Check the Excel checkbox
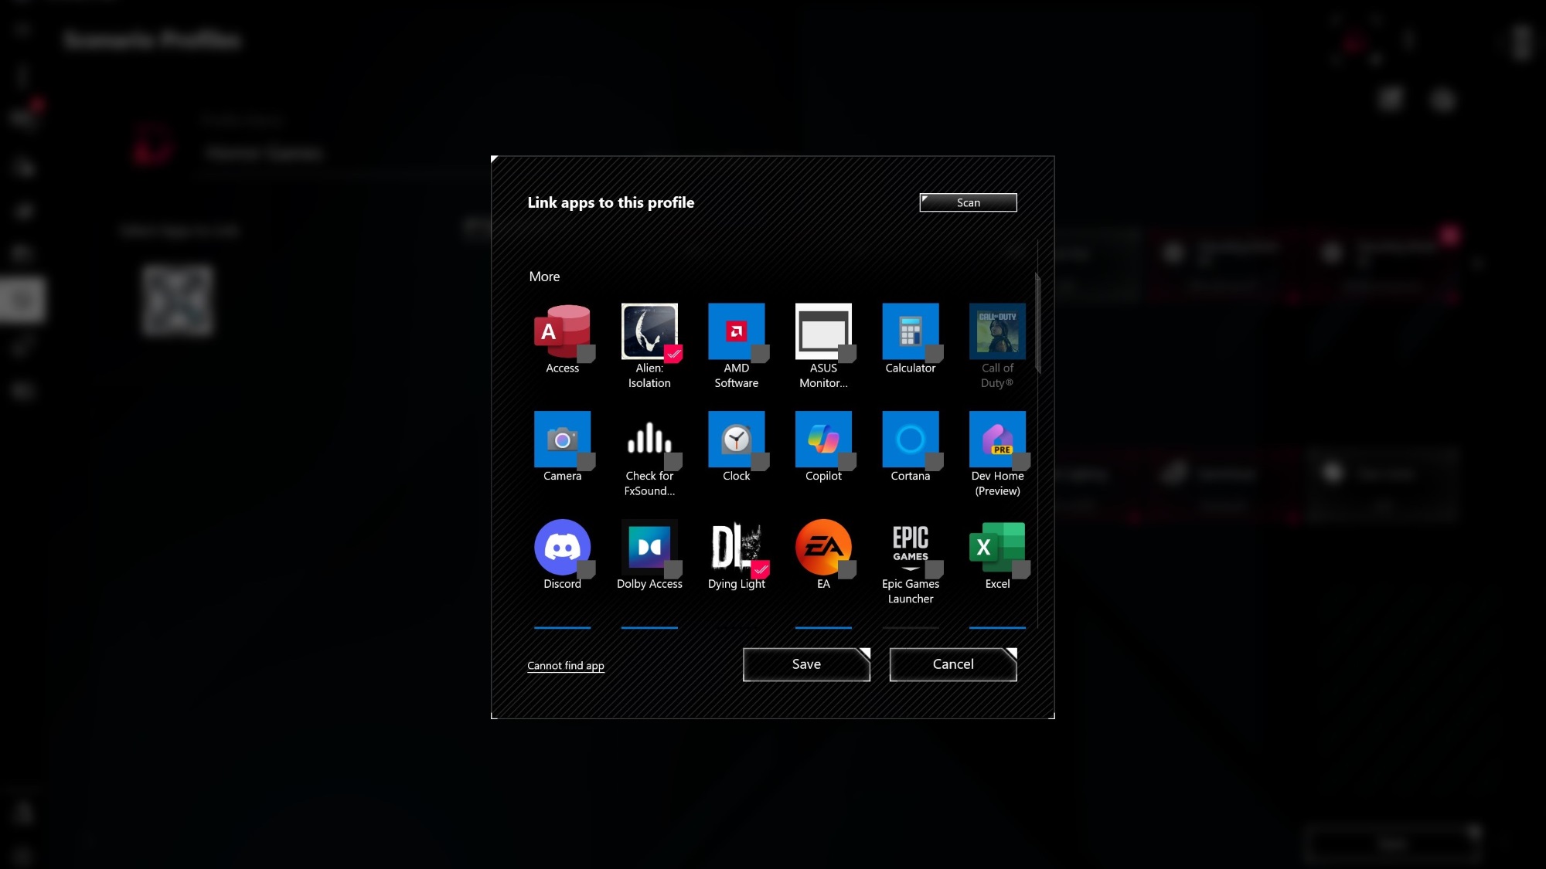This screenshot has height=869, width=1546. click(1022, 570)
